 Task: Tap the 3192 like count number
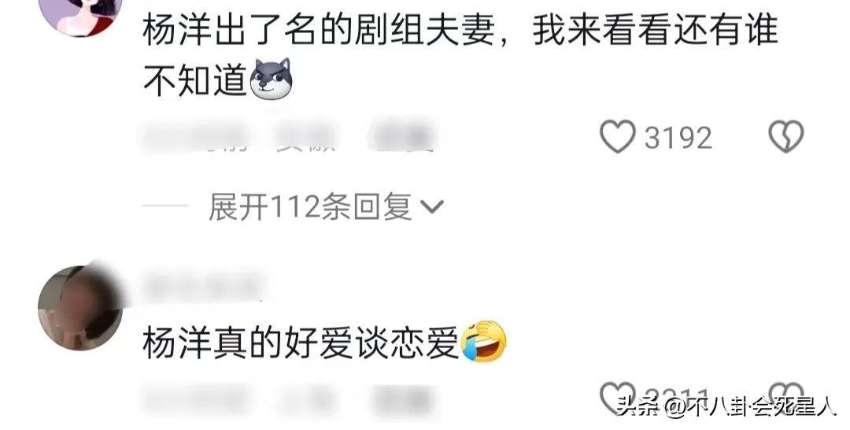point(678,138)
